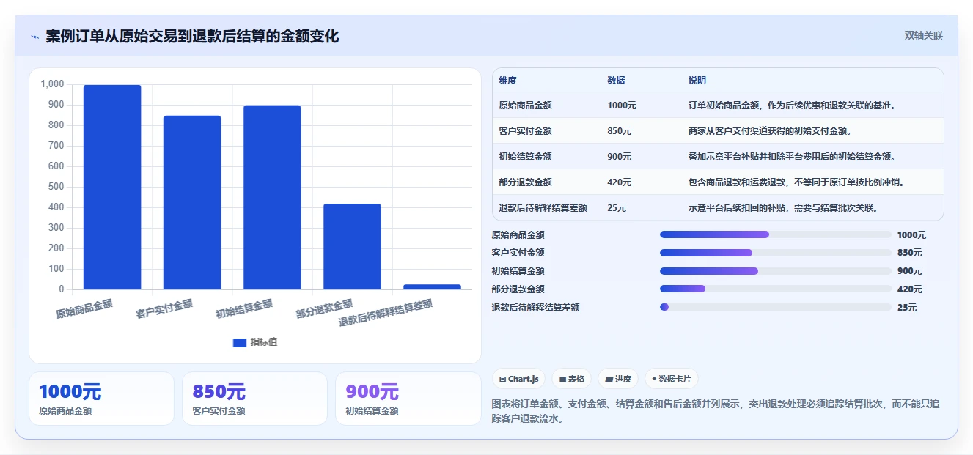Click the 说明 column header
Screen dimensions: 973x455
tap(697, 81)
